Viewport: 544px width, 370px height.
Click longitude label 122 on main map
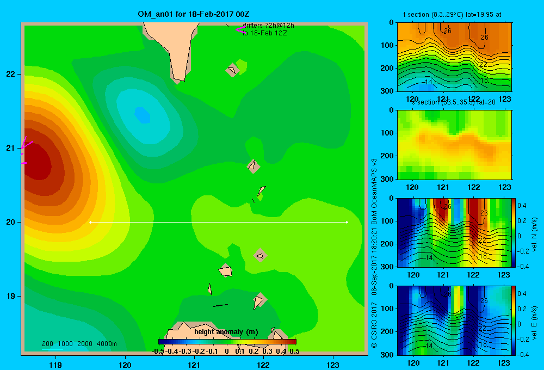tap(263, 365)
